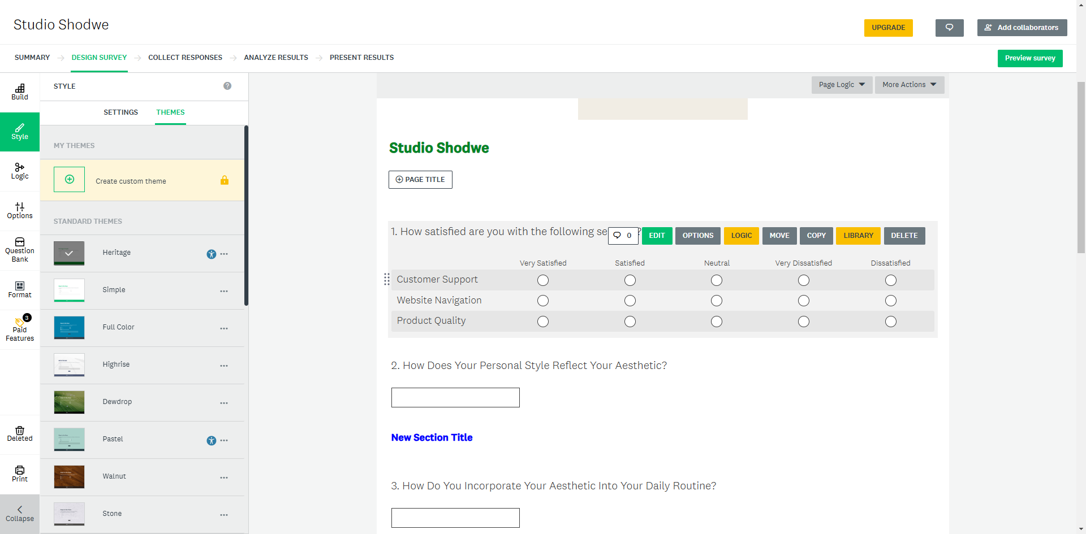Image resolution: width=1086 pixels, height=534 pixels.
Task: Click the Preview survey button
Action: coord(1029,58)
